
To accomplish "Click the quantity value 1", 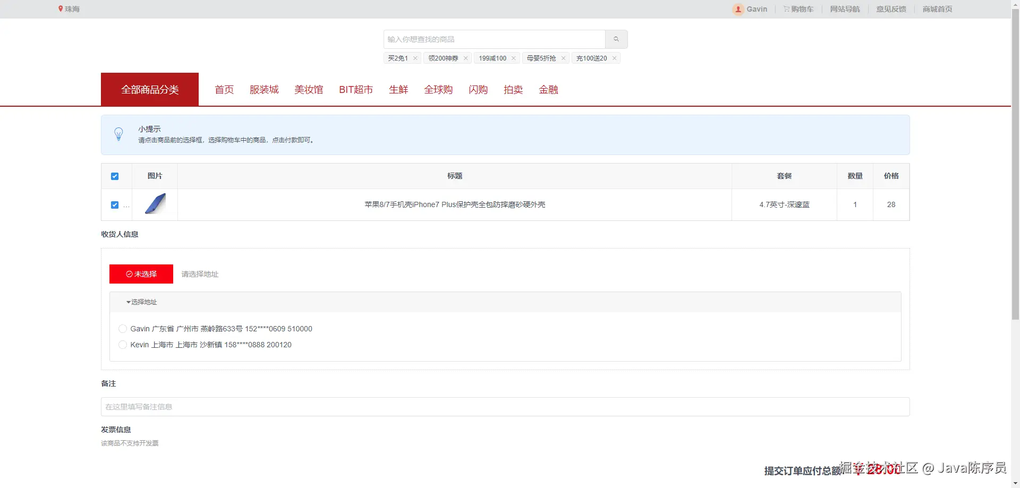I will coord(855,204).
